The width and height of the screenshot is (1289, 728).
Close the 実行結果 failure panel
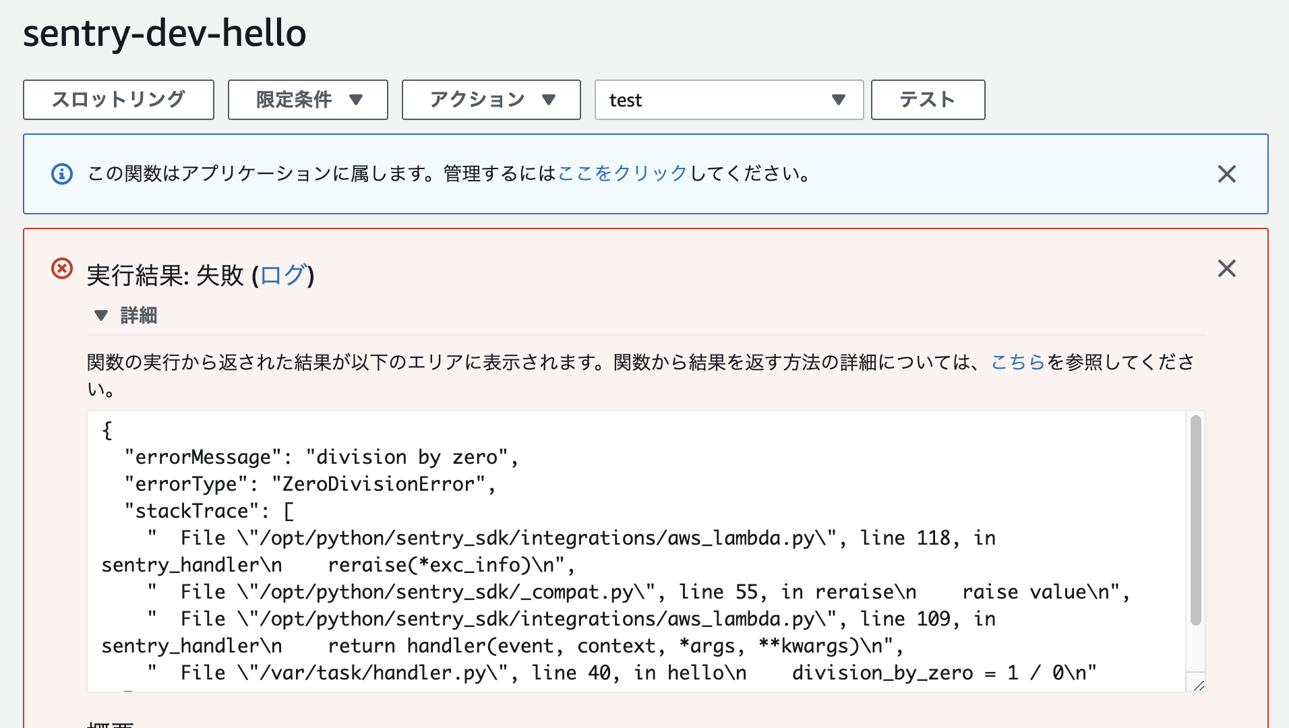click(1227, 268)
